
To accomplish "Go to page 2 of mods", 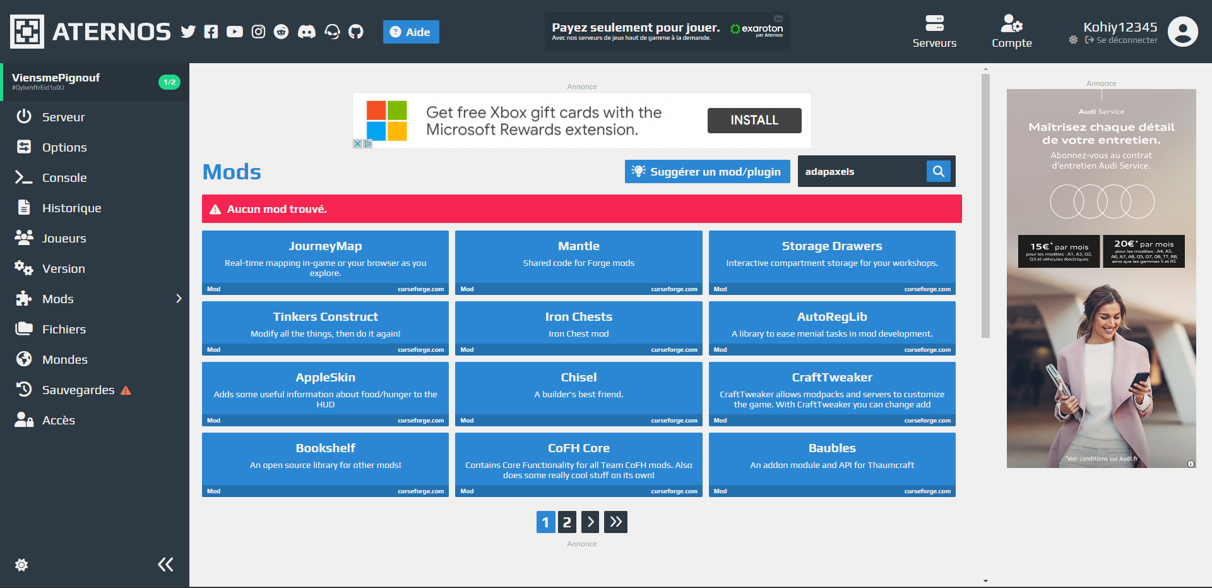I will 567,522.
